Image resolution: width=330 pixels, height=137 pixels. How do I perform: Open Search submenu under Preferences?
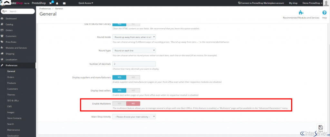(x=11, y=124)
